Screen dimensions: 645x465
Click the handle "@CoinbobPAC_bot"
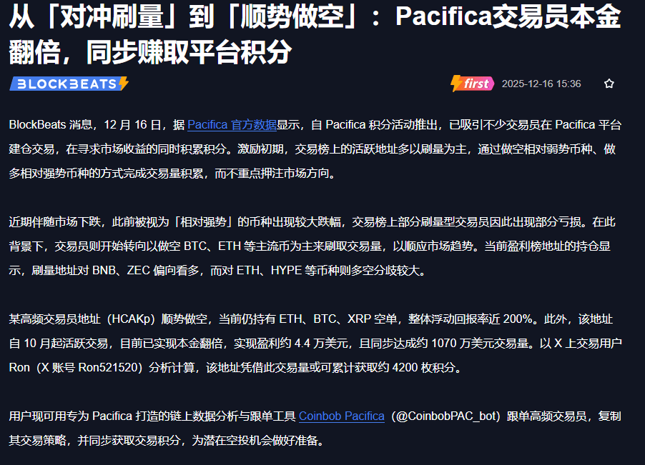tap(445, 416)
